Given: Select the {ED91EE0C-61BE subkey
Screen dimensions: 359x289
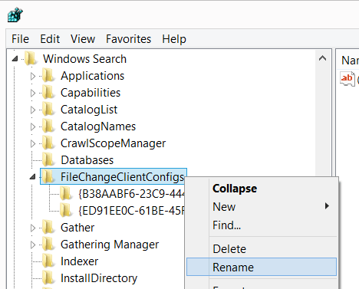Looking at the screenshot, I should (131, 211).
